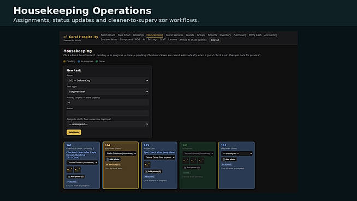Image resolution: width=357 pixels, height=201 pixels.
Task: Open the Assign to staff unassigned dropdown
Action: pos(108,124)
